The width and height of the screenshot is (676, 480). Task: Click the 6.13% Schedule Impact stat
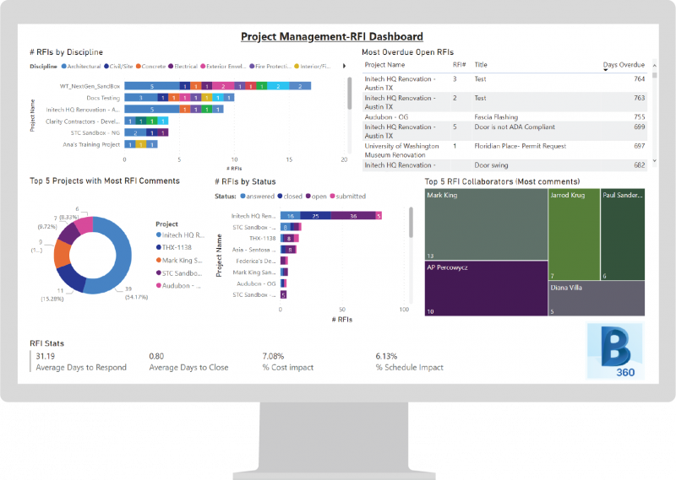(409, 362)
